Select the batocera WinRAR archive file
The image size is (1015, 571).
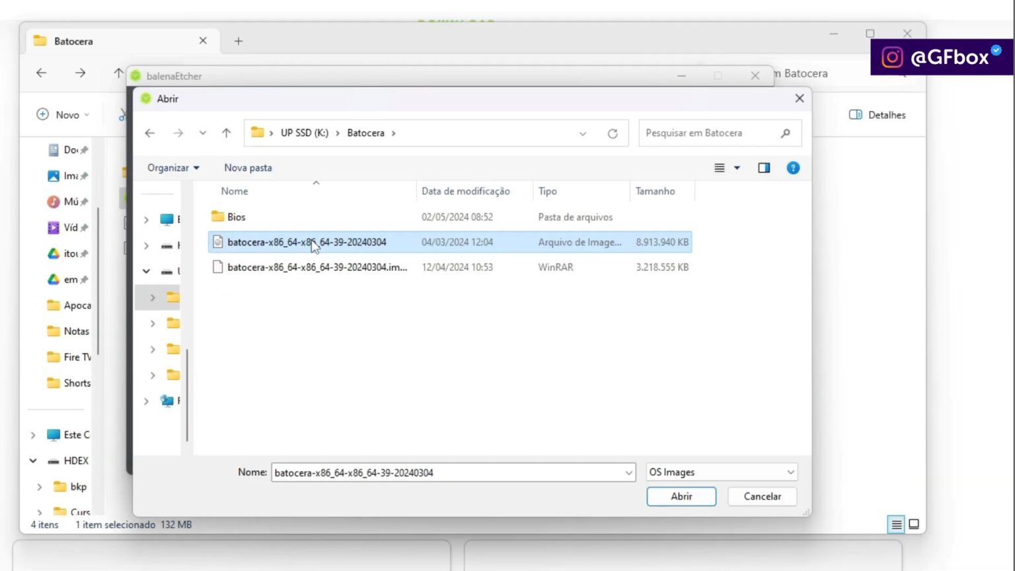tap(318, 267)
